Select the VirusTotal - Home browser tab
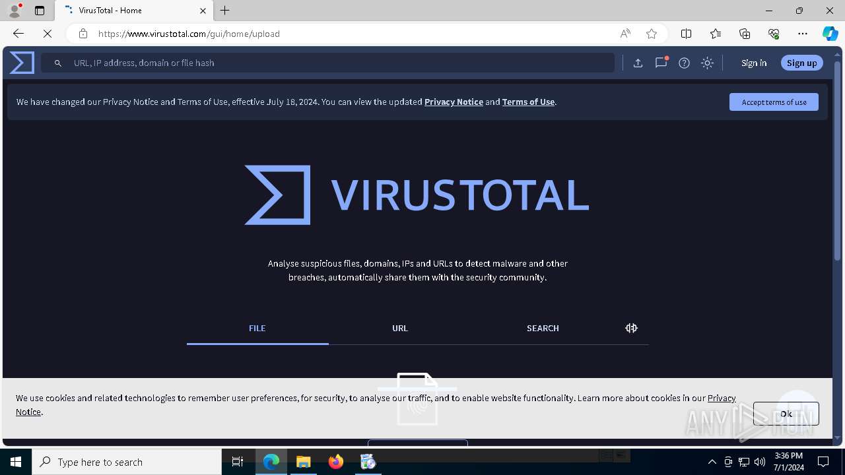The height and width of the screenshot is (475, 845). [134, 11]
